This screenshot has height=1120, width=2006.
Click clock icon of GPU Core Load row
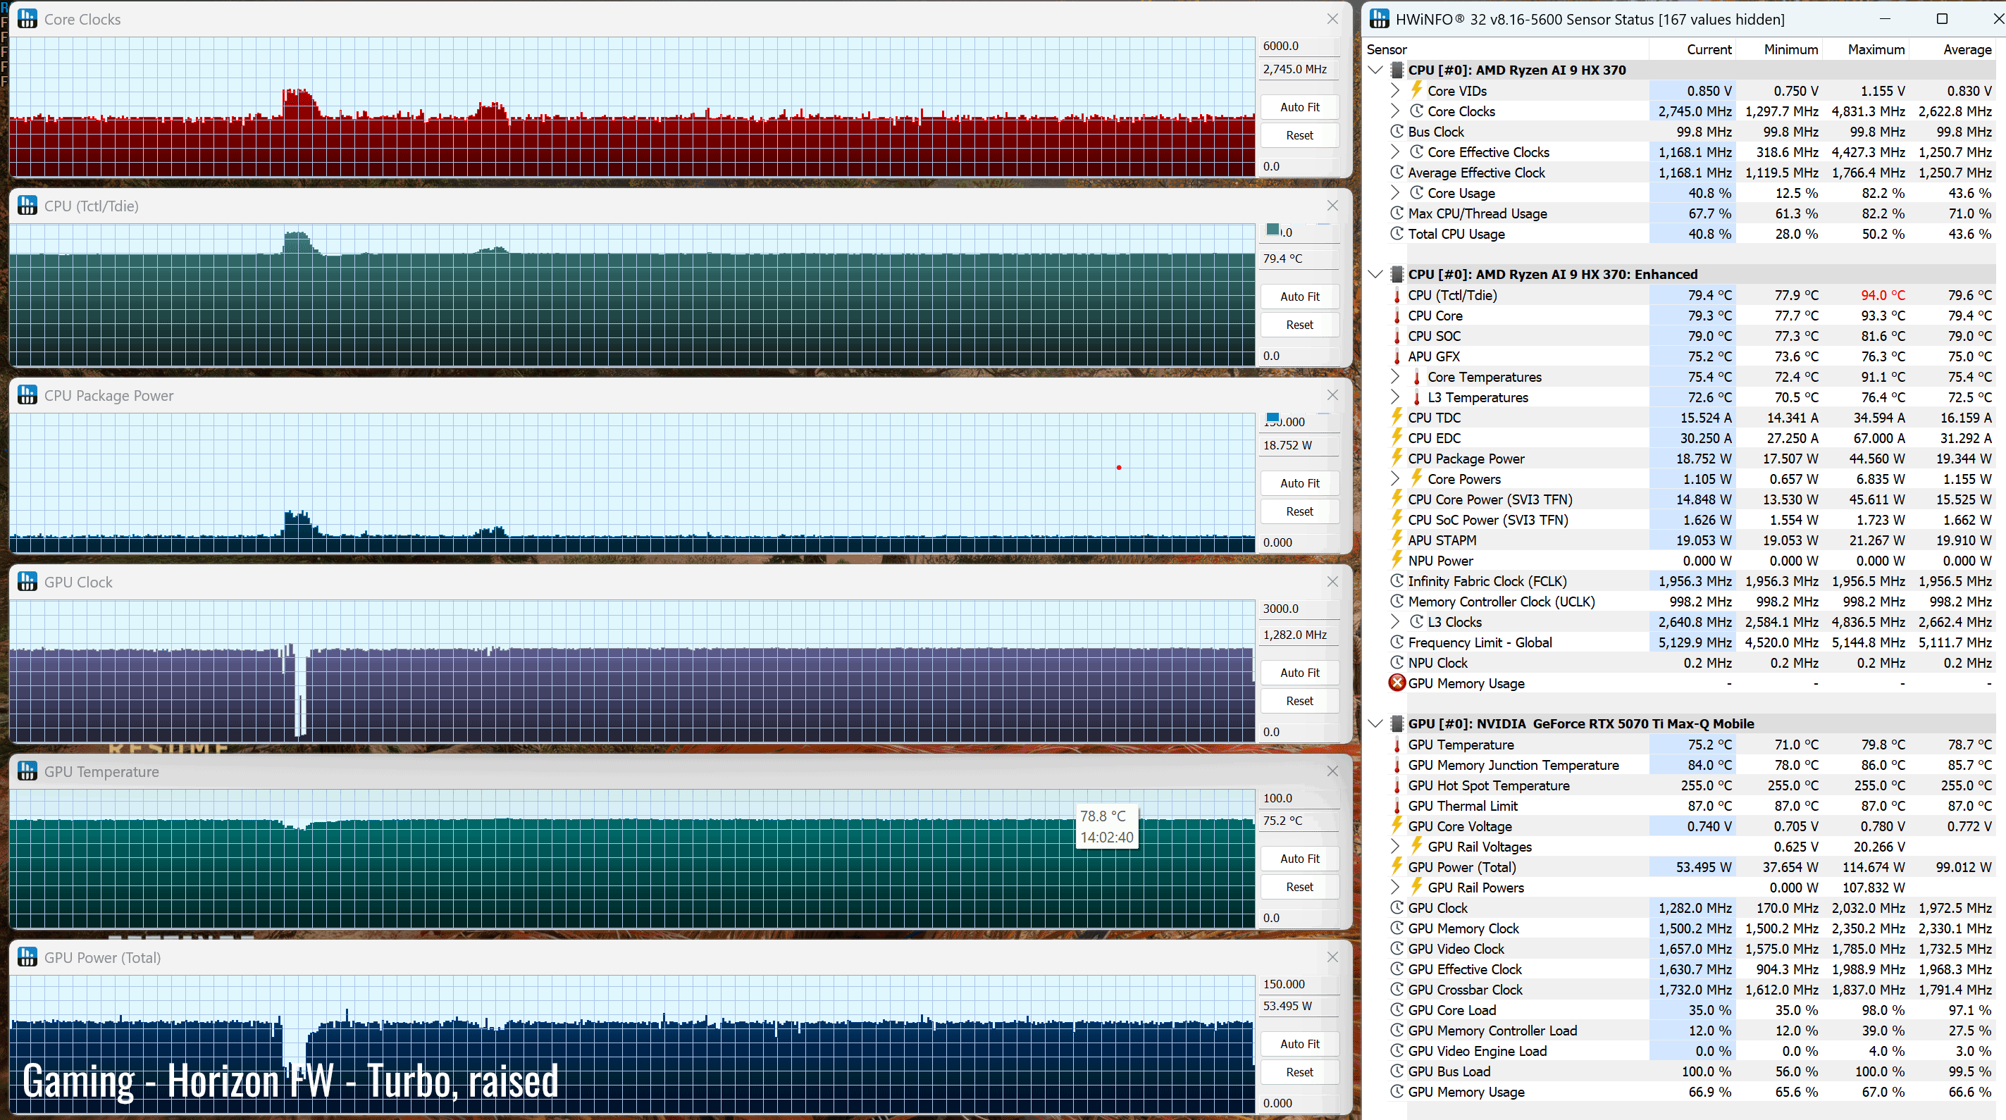coord(1397,1009)
